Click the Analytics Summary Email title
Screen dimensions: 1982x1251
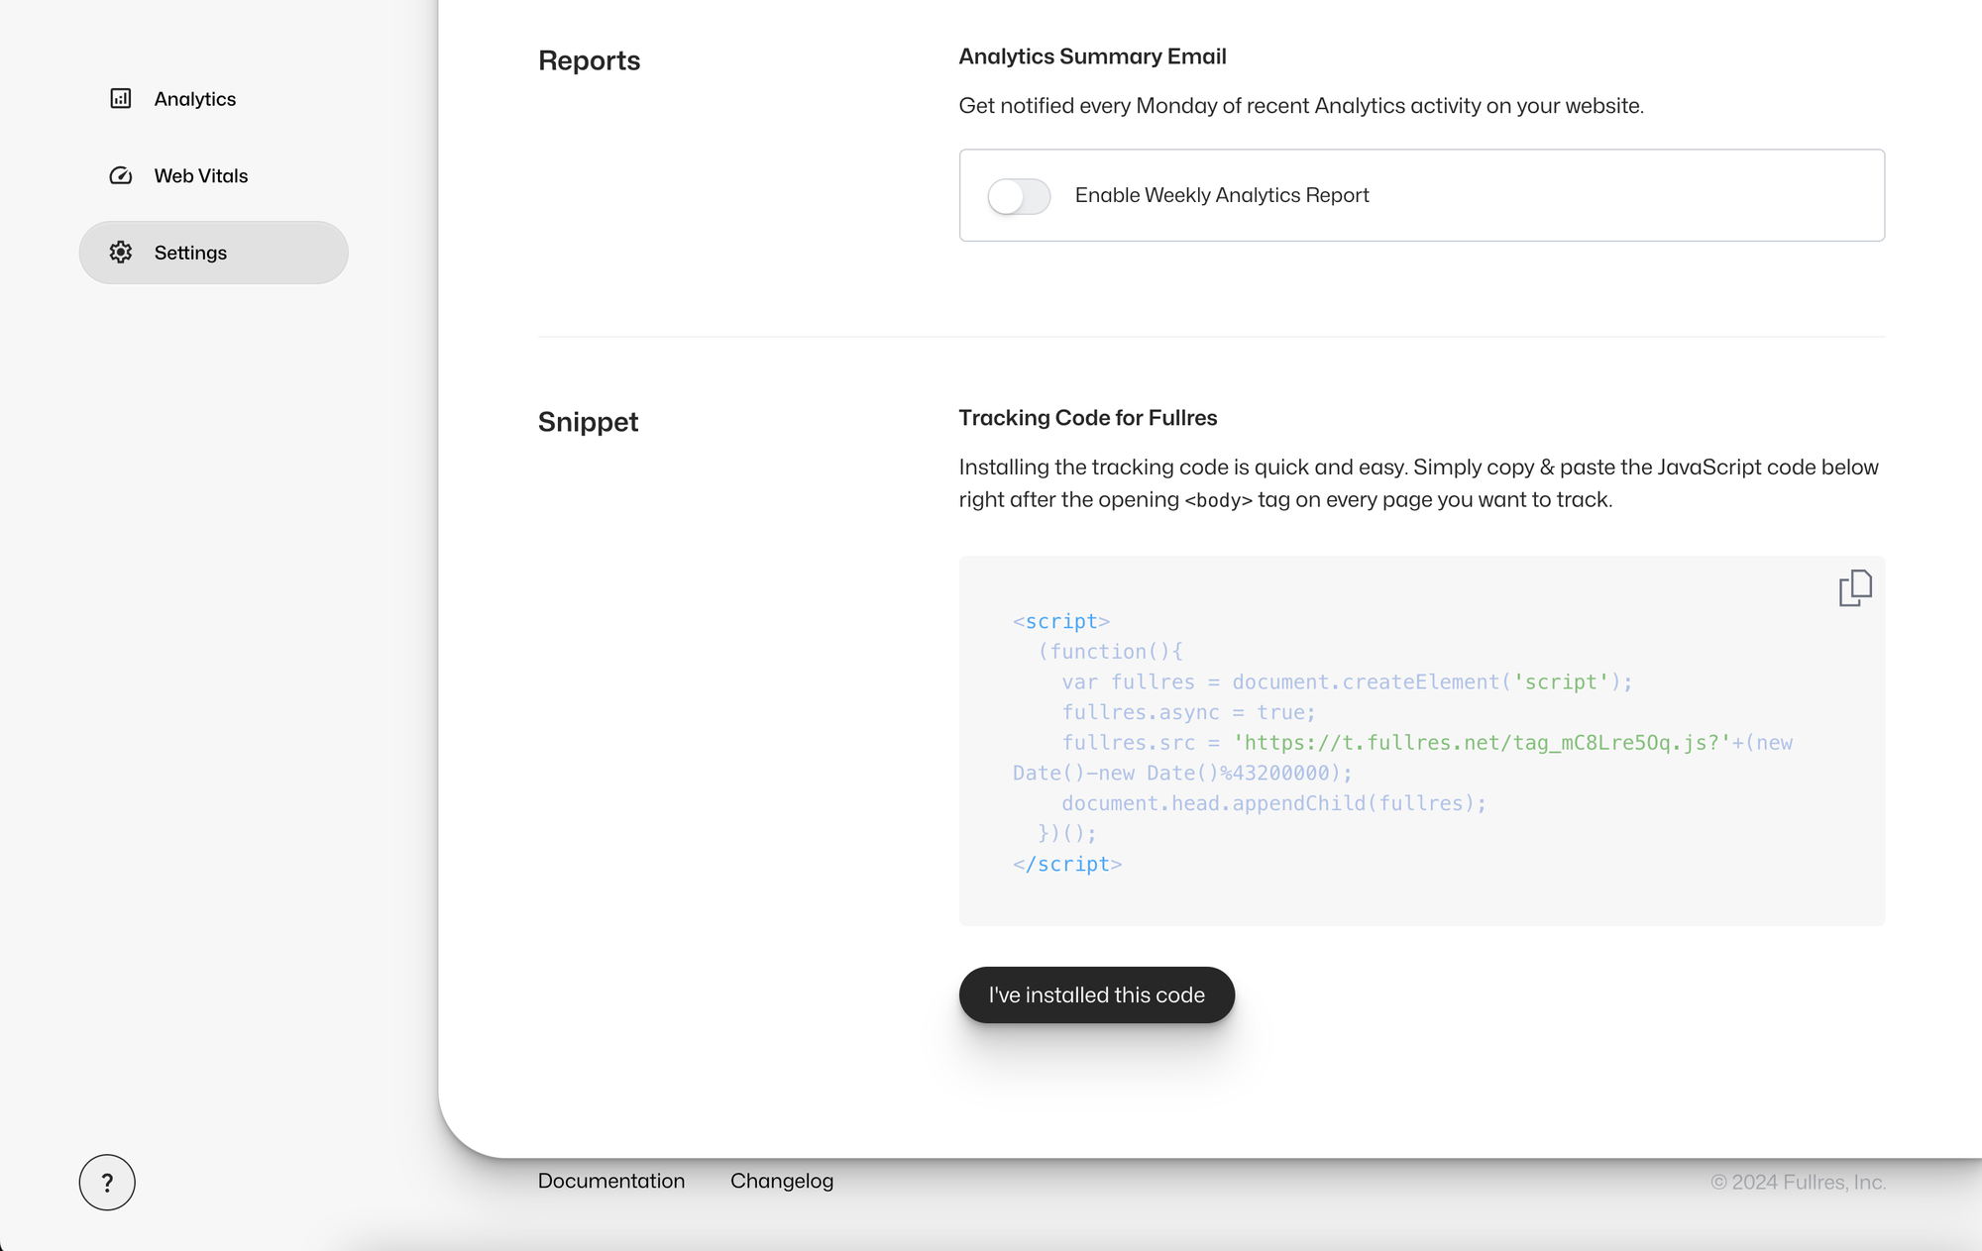tap(1092, 56)
